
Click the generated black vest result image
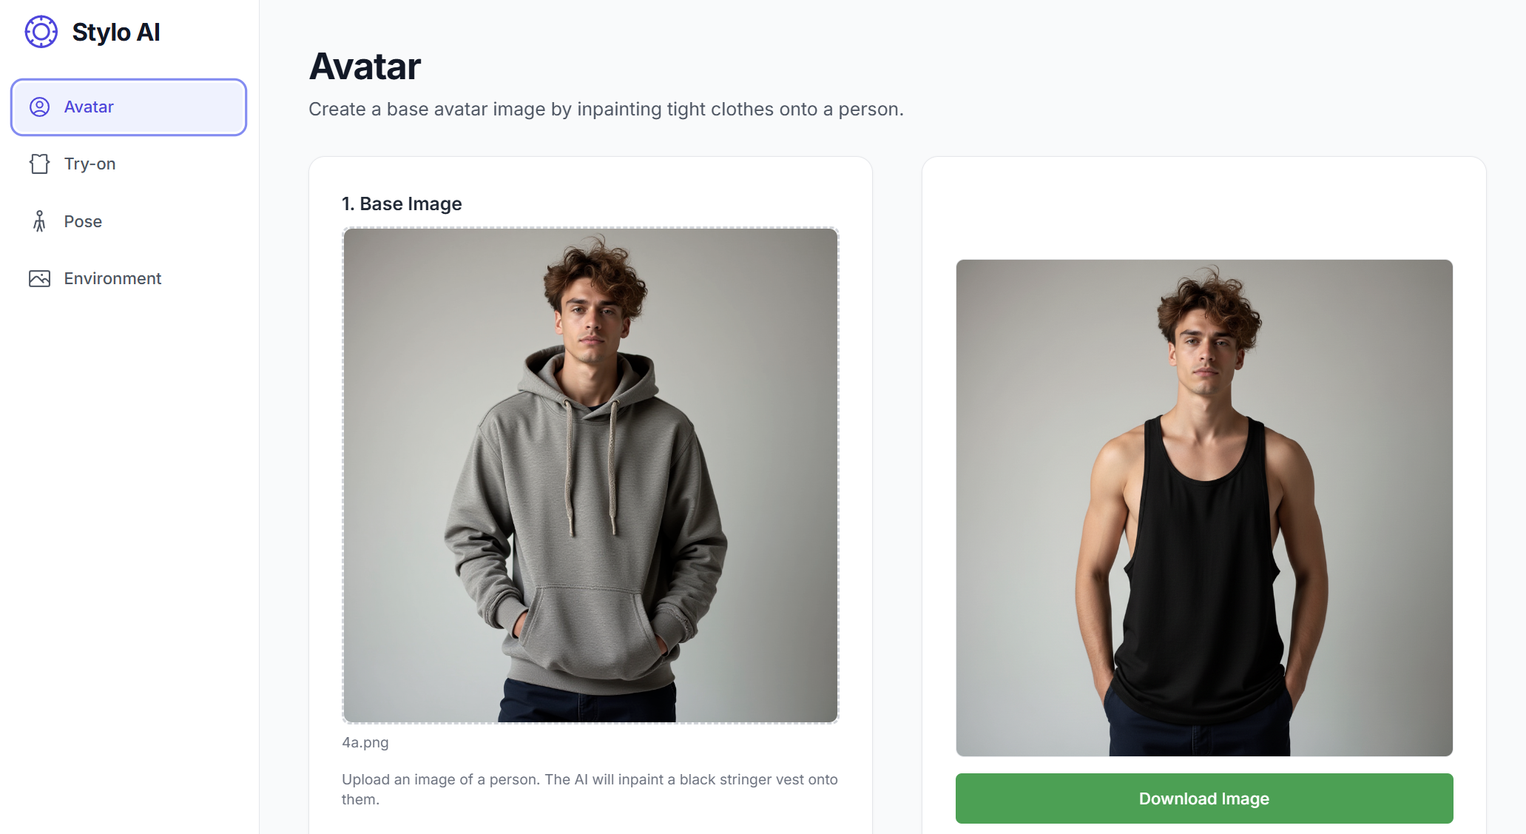tap(1204, 508)
